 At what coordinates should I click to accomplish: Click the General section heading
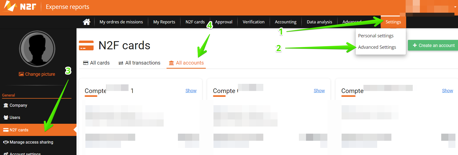click(8, 95)
